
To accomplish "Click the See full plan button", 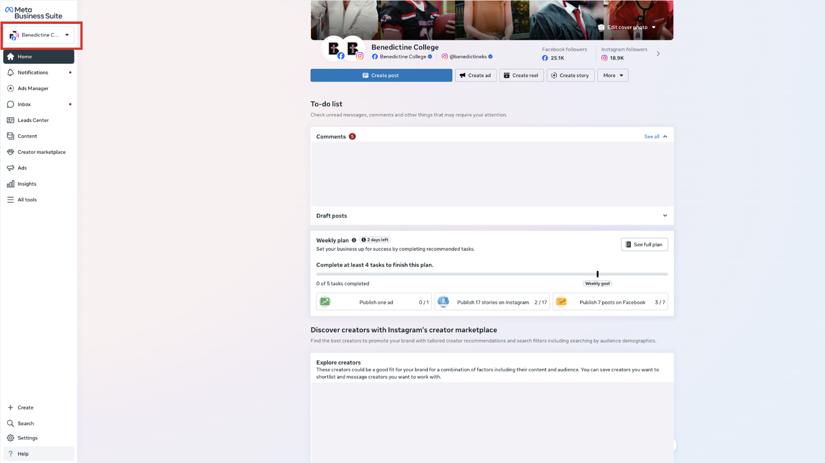I will click(644, 245).
